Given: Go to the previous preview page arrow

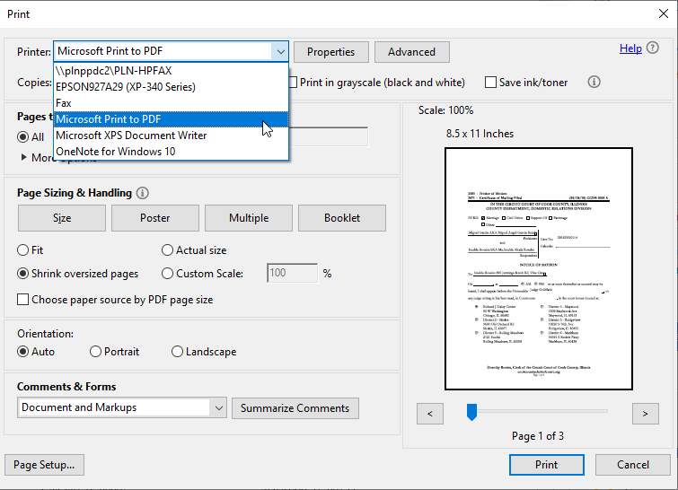Looking at the screenshot, I should pyautogui.click(x=430, y=413).
